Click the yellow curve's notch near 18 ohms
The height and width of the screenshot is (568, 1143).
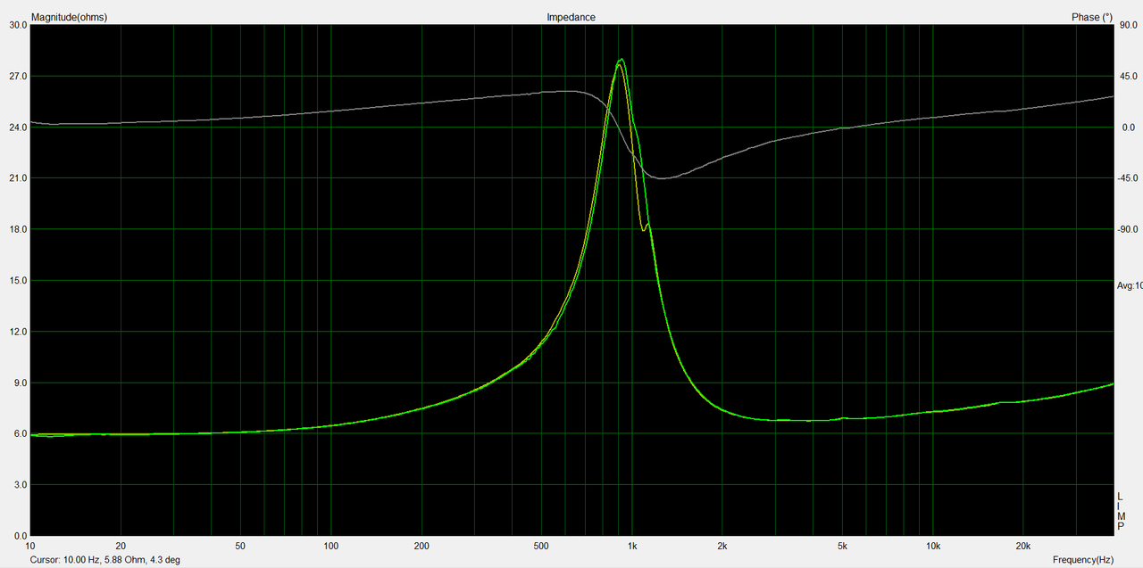[x=643, y=230]
